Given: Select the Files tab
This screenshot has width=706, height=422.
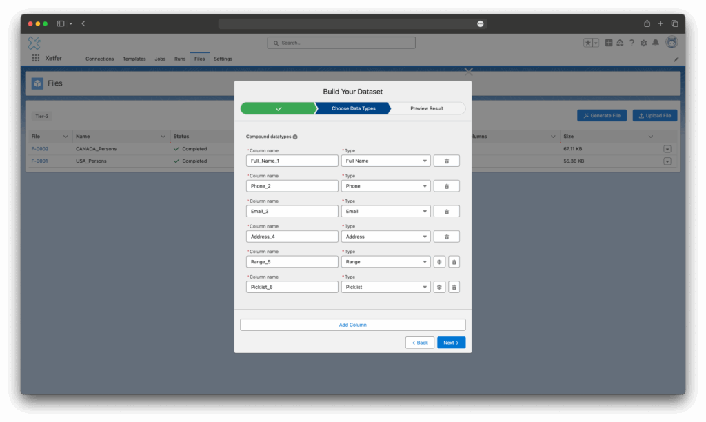Looking at the screenshot, I should pos(199,59).
